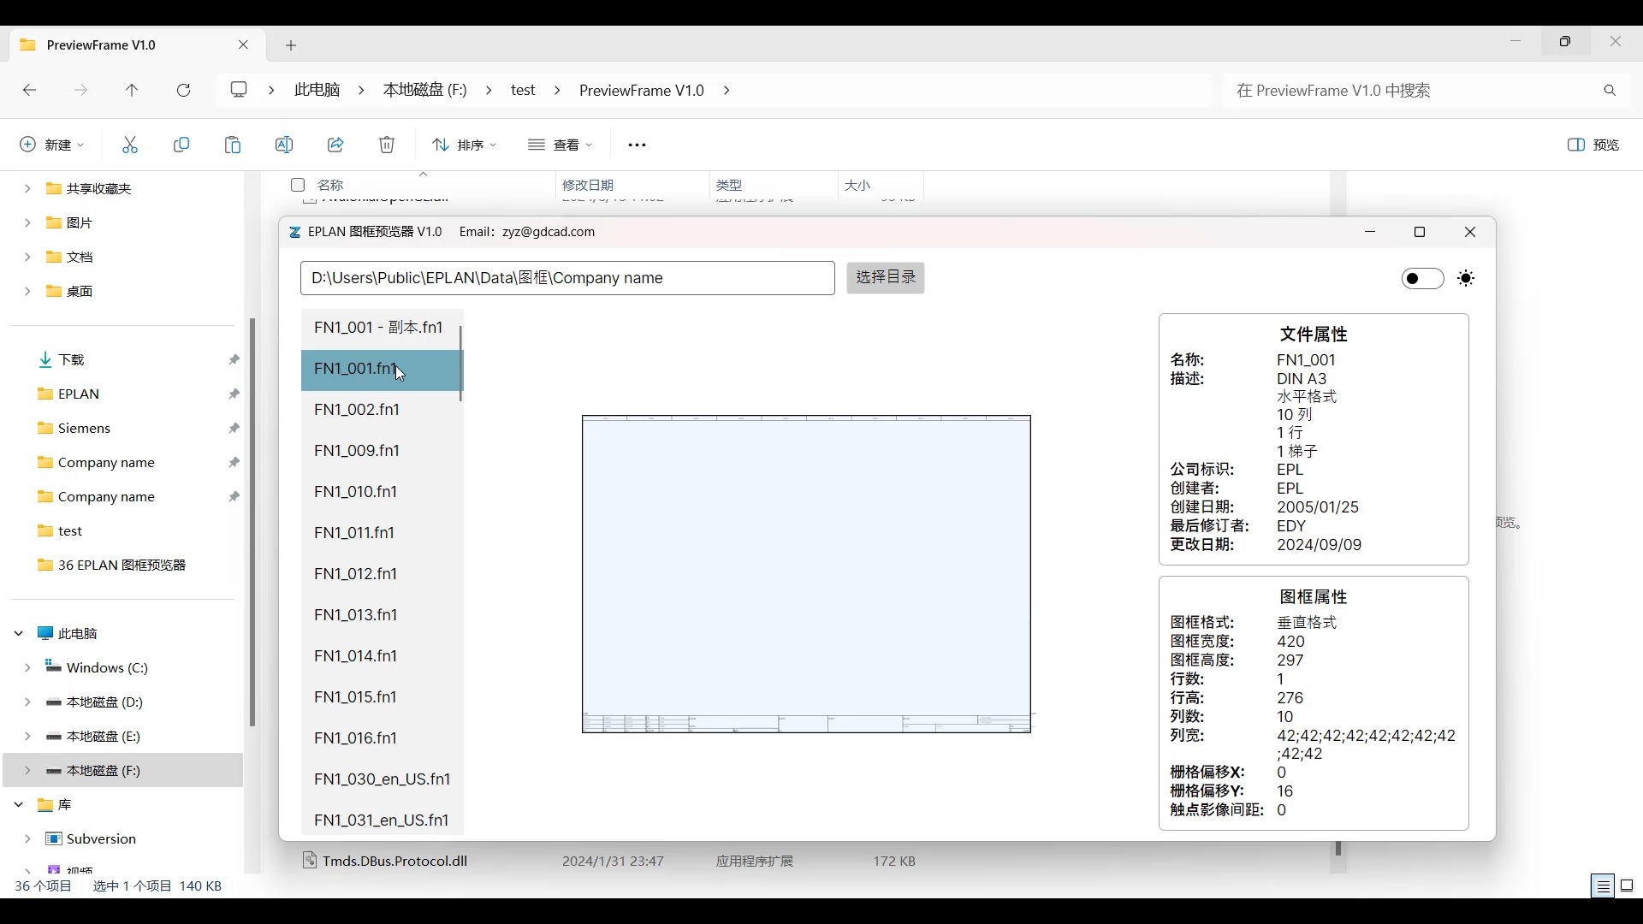The height and width of the screenshot is (924, 1643).
Task: Switch to large icons view in status bar
Action: [x=1628, y=886]
